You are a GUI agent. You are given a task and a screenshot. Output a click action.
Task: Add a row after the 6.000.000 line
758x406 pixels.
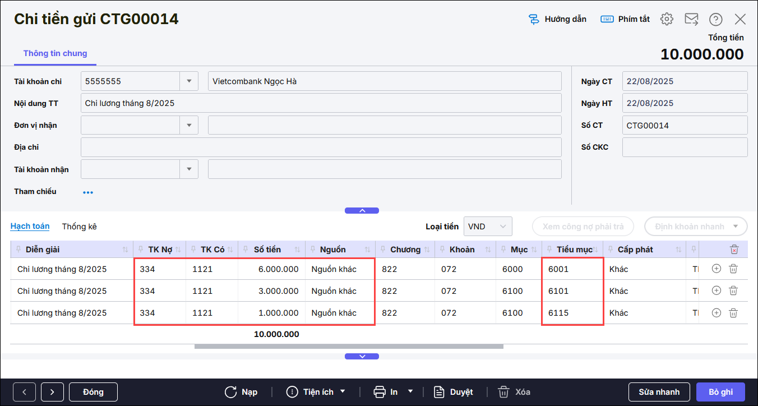[x=716, y=269]
